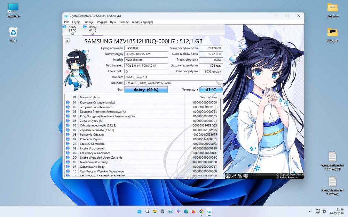
Task: Click the Interfejs field NVM Express
Action: pyautogui.click(x=146, y=60)
